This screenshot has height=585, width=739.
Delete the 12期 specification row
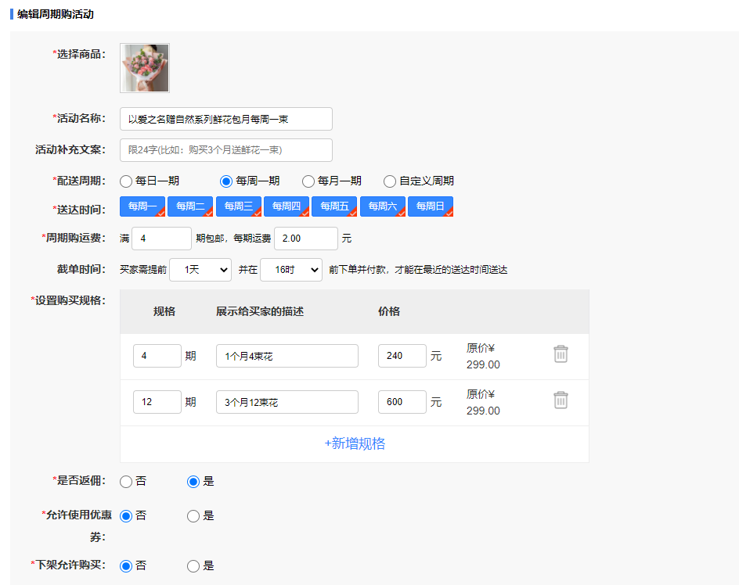[561, 400]
